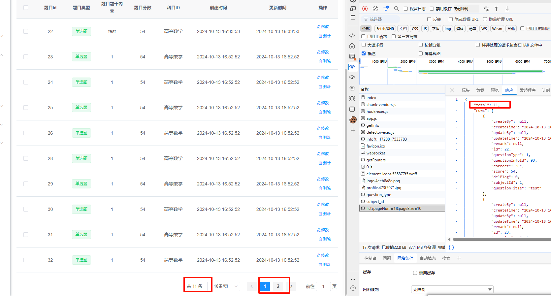551x296 pixels.
Task: Check 第三方请求 checkbox
Action: pos(394,36)
